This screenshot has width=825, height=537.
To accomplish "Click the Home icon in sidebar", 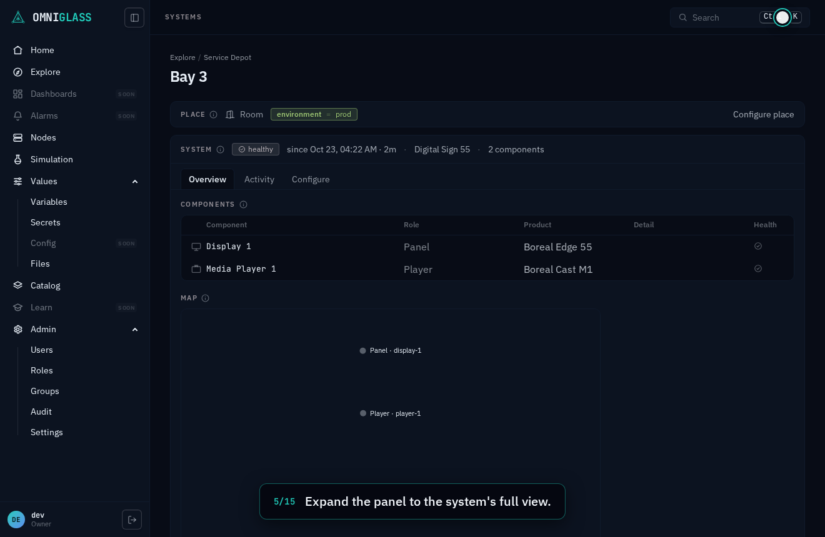I will point(18,50).
